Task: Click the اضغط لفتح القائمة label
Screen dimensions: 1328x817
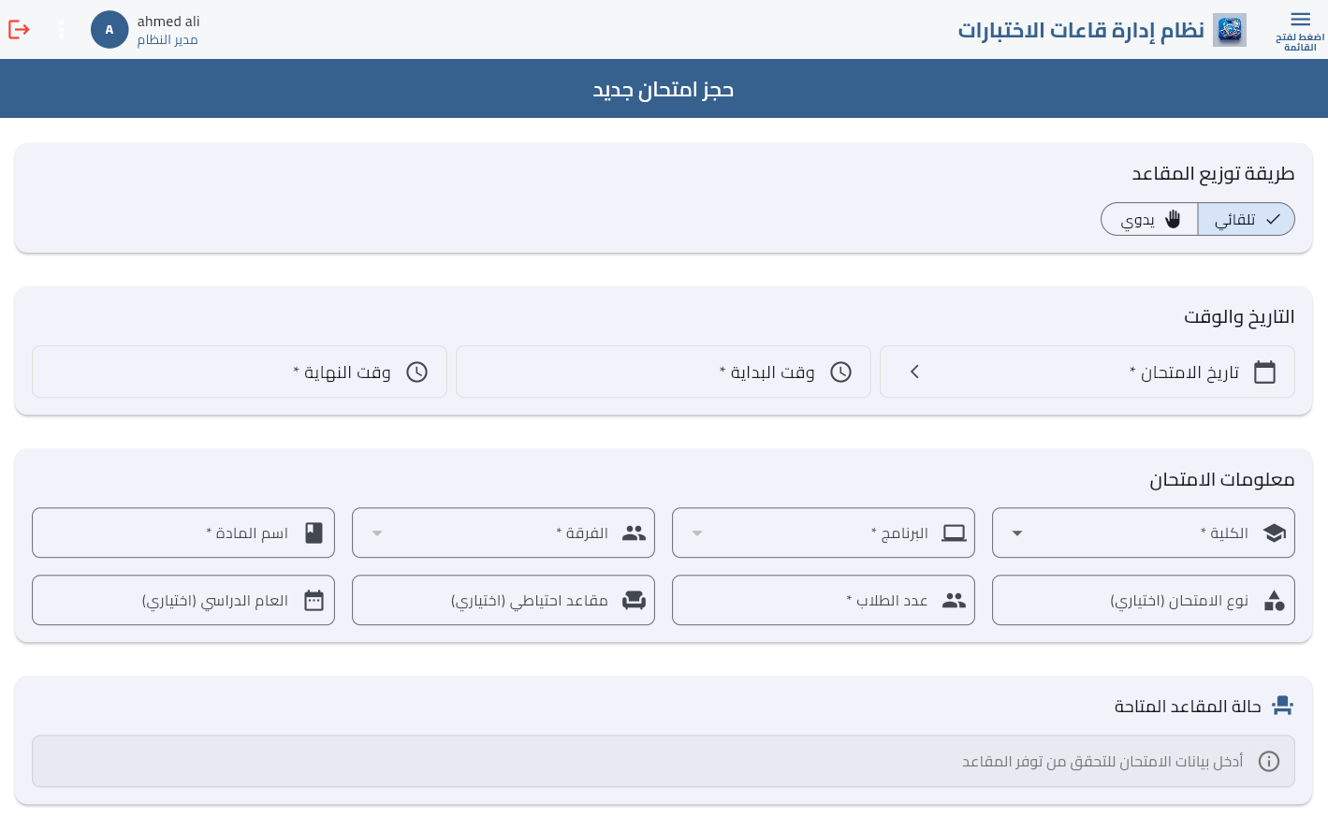Action: coord(1300,42)
